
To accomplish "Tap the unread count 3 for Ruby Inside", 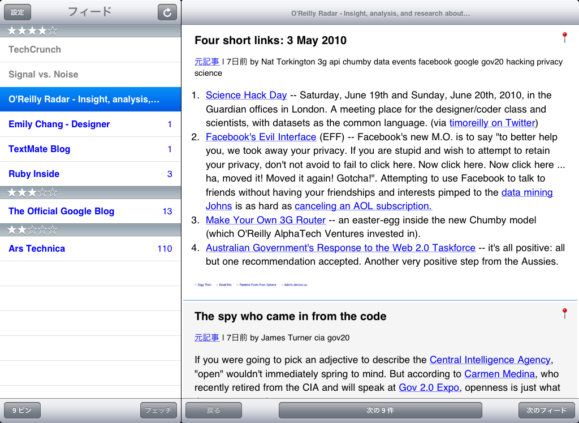I will click(170, 174).
